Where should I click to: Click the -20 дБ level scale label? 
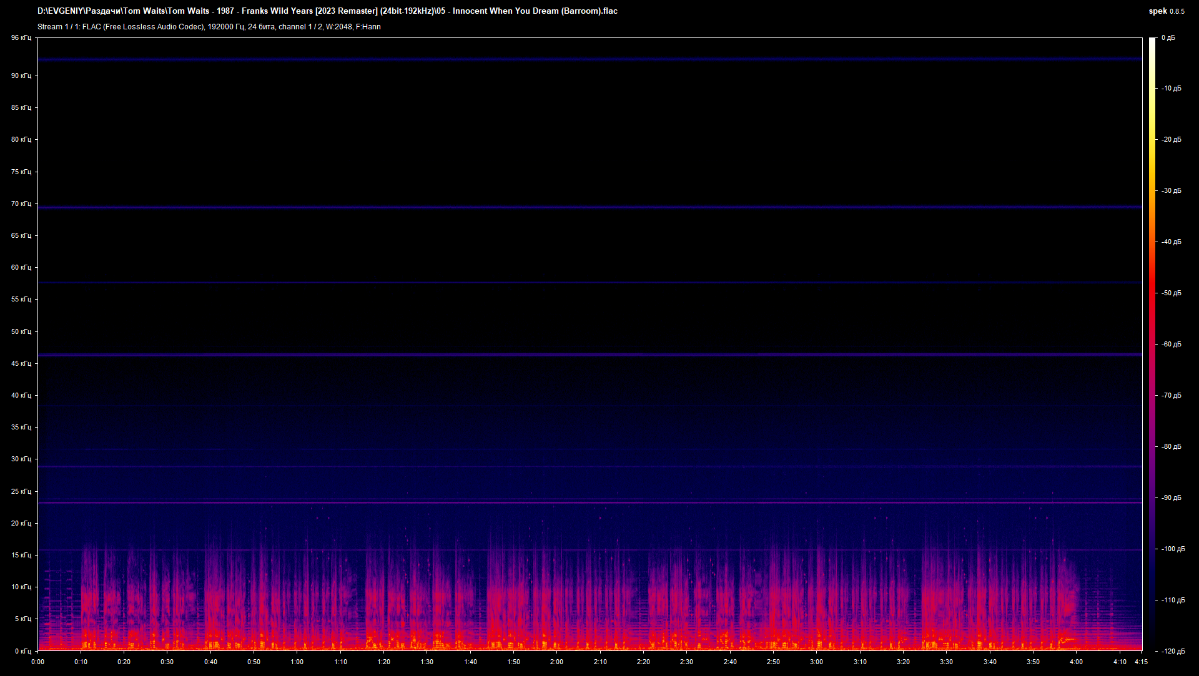(x=1172, y=140)
